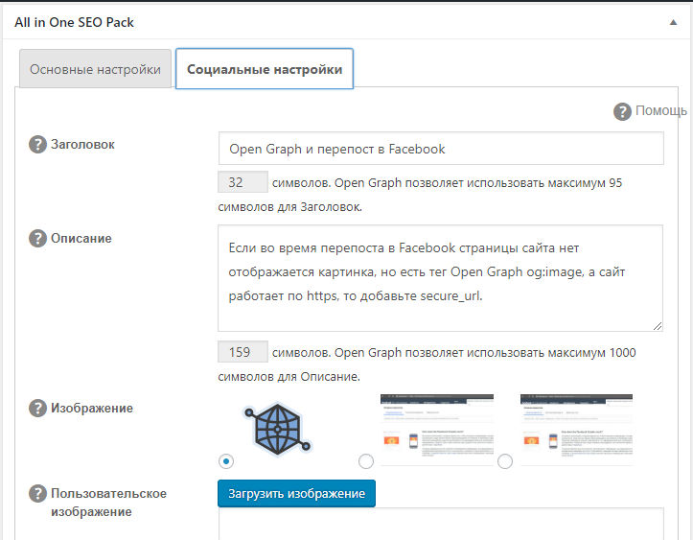Open the Помощь help icon
This screenshot has height=540, width=693.
coord(623,111)
